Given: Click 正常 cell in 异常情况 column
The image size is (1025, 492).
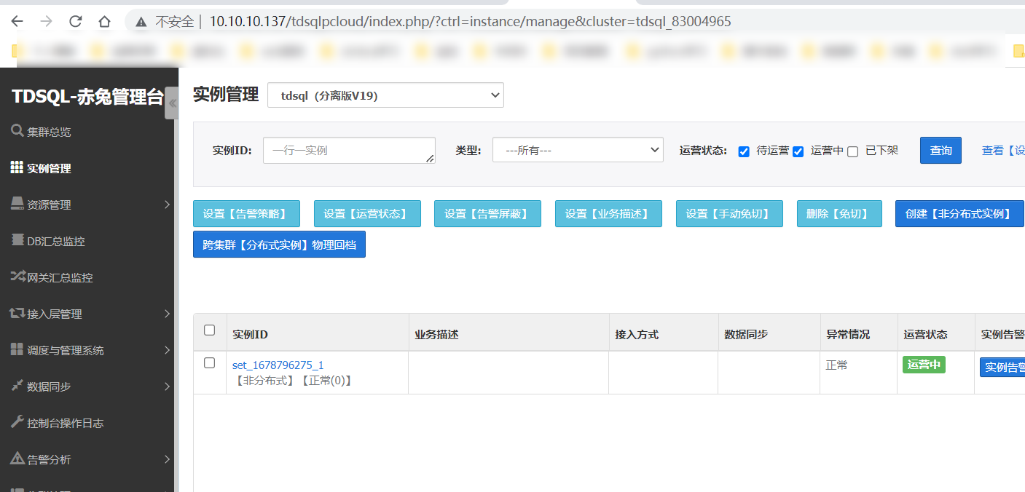Looking at the screenshot, I should click(837, 365).
